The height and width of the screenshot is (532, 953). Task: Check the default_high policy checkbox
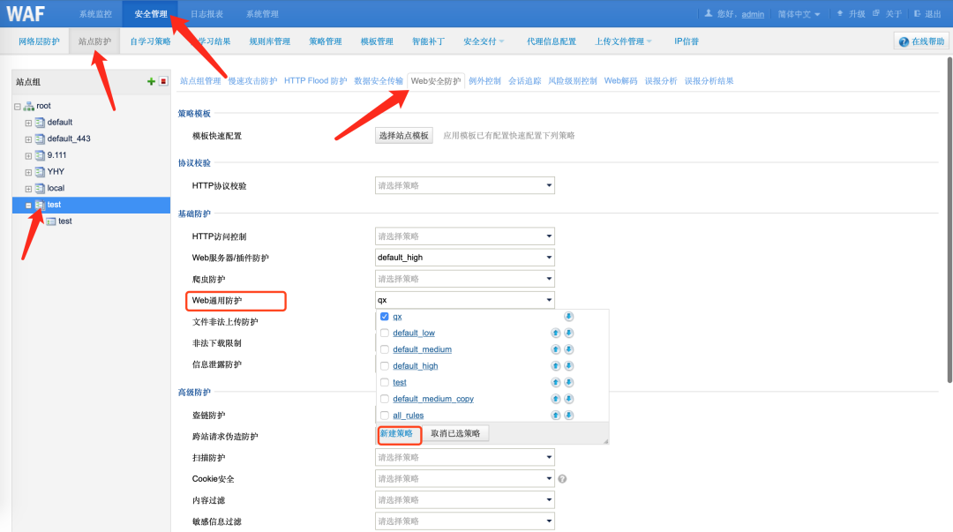coord(385,365)
